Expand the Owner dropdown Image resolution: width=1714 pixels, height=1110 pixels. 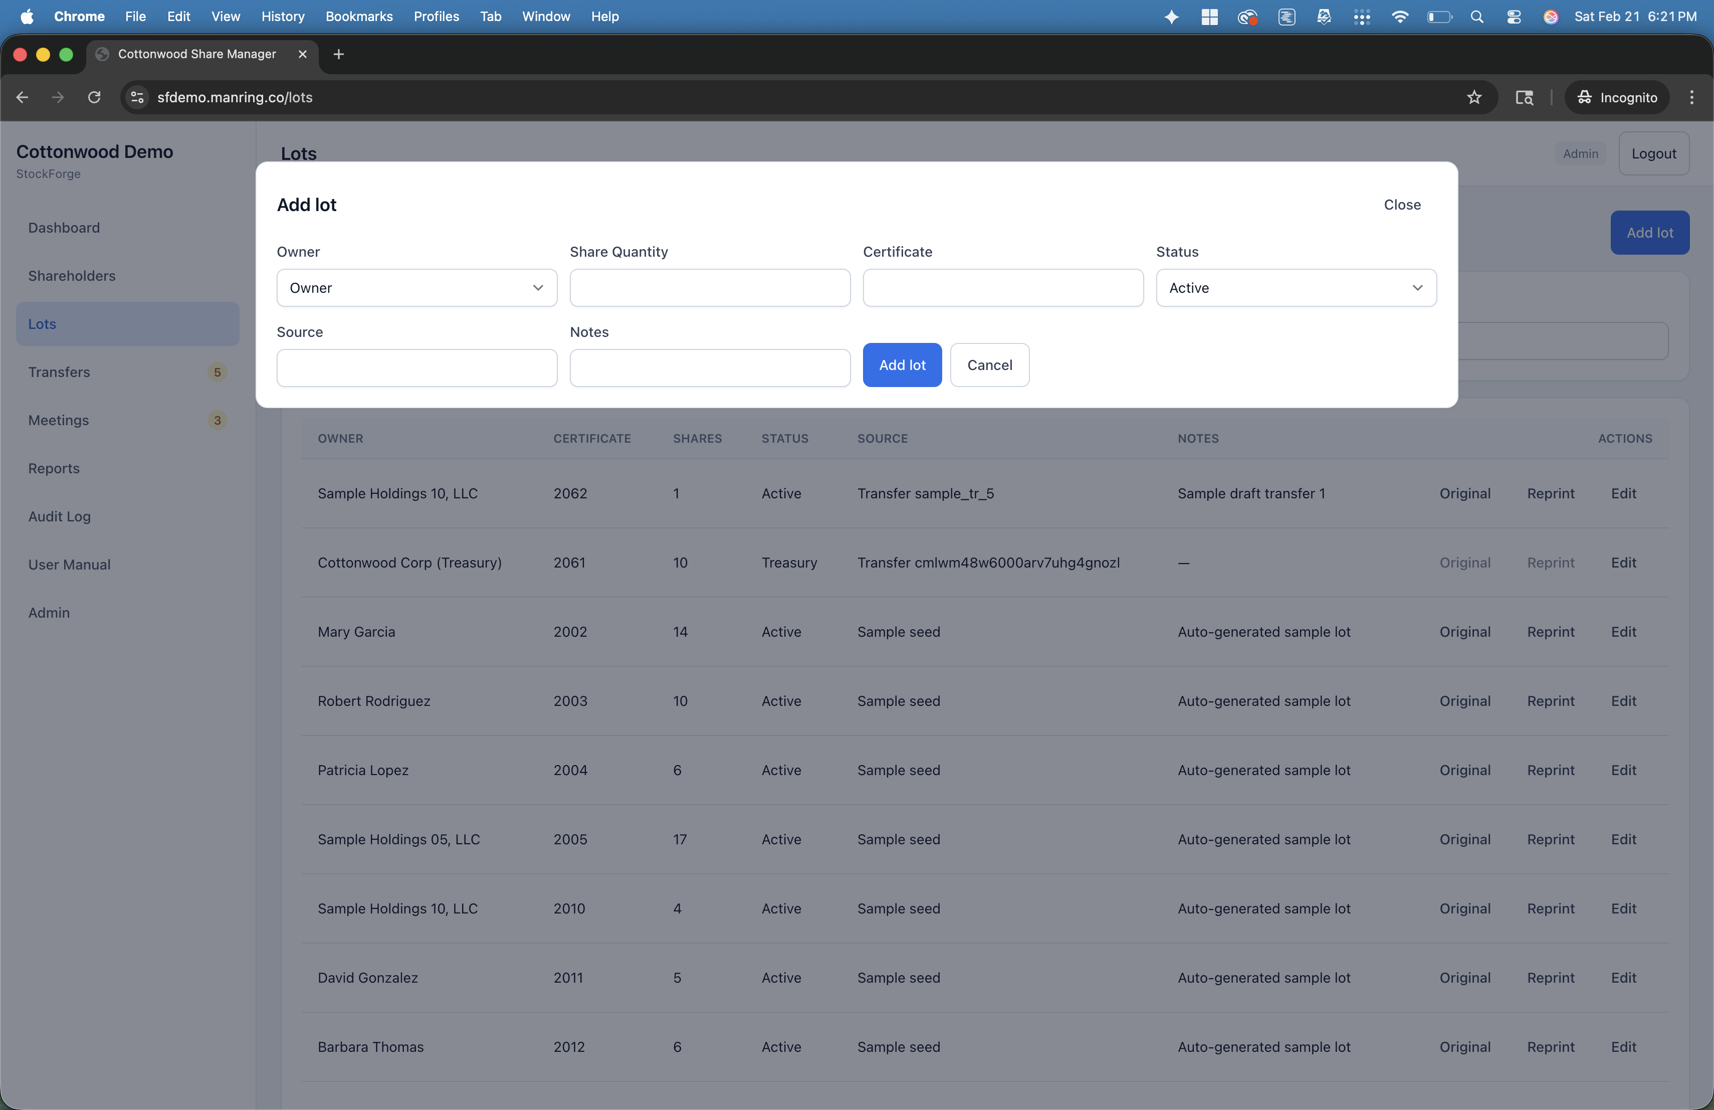pos(416,288)
